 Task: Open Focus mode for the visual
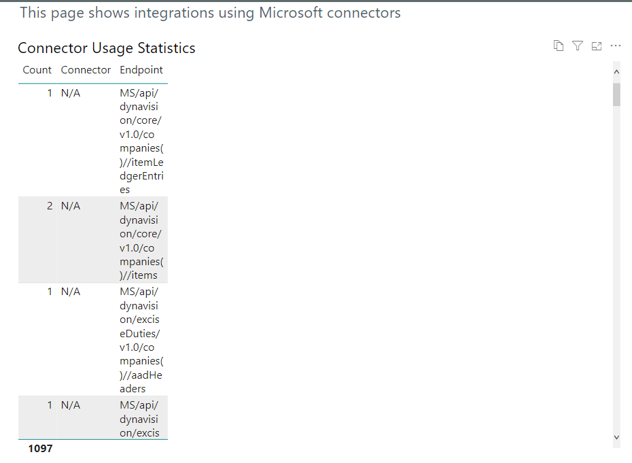pyautogui.click(x=597, y=46)
